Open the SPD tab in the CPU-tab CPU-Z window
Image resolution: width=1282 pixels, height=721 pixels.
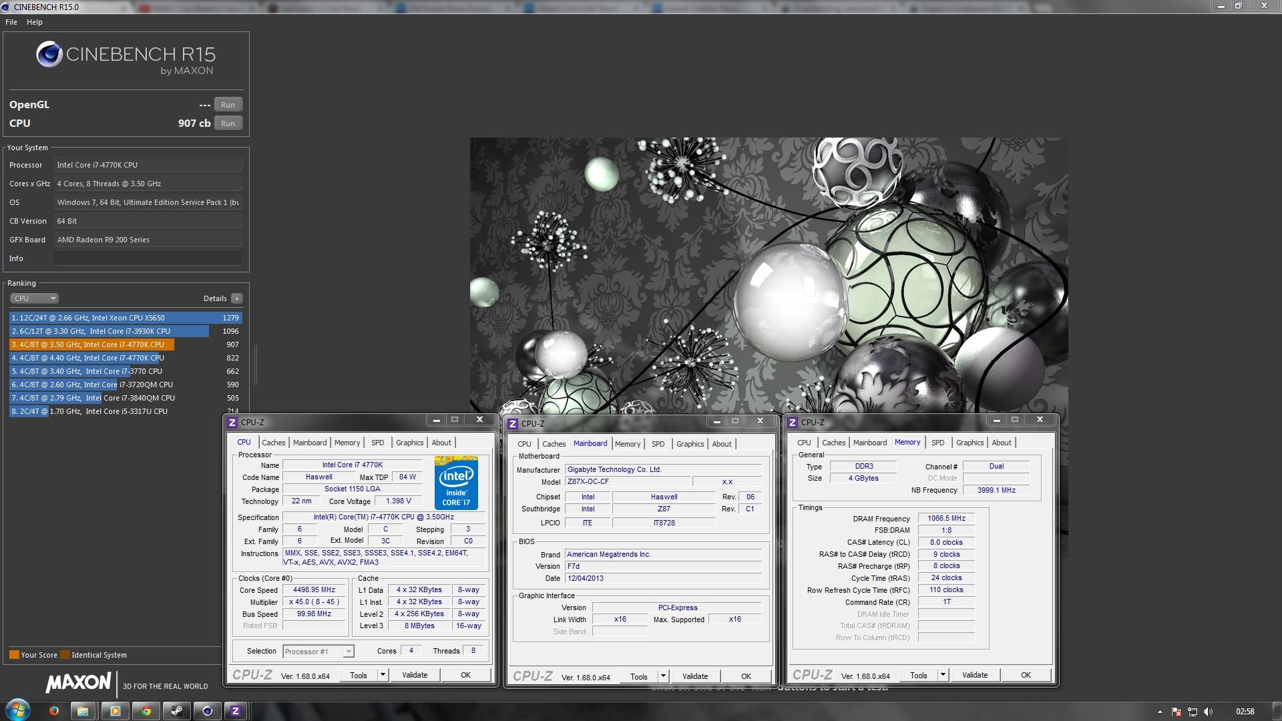(x=378, y=443)
